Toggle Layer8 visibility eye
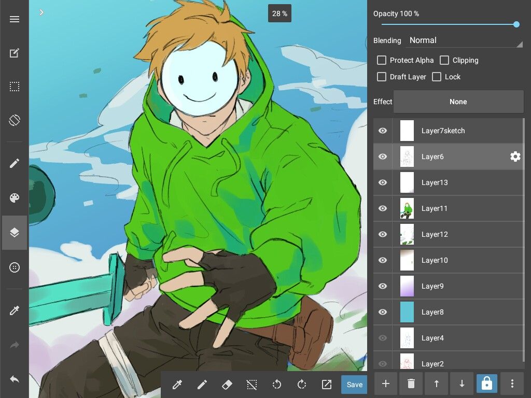531x398 pixels. coord(383,312)
